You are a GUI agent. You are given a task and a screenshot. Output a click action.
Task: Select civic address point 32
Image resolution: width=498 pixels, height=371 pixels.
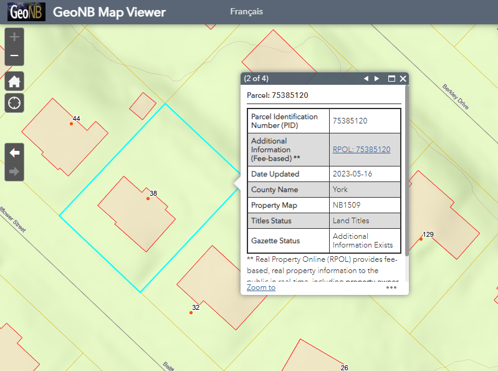191,312
